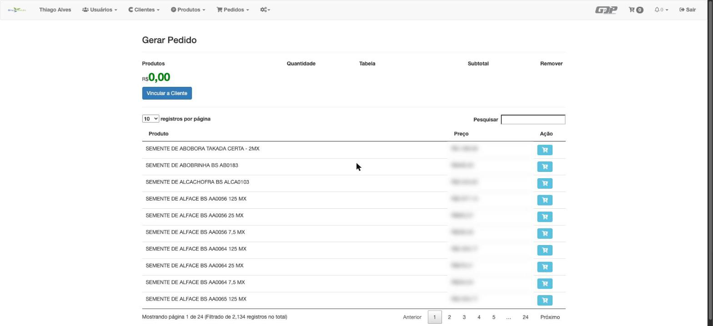Screen dimensions: 713x326
Task: Change the registros por página selector
Action: pyautogui.click(x=151, y=119)
